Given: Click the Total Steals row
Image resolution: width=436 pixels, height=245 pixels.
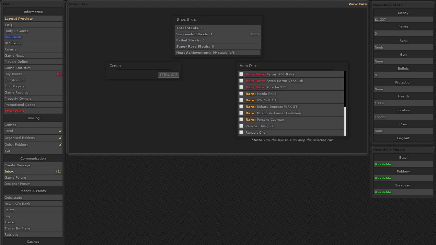Looking at the screenshot, I should (x=218, y=28).
